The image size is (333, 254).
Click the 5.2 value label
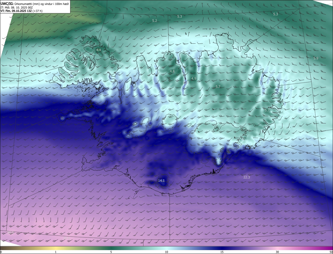pos(155,21)
